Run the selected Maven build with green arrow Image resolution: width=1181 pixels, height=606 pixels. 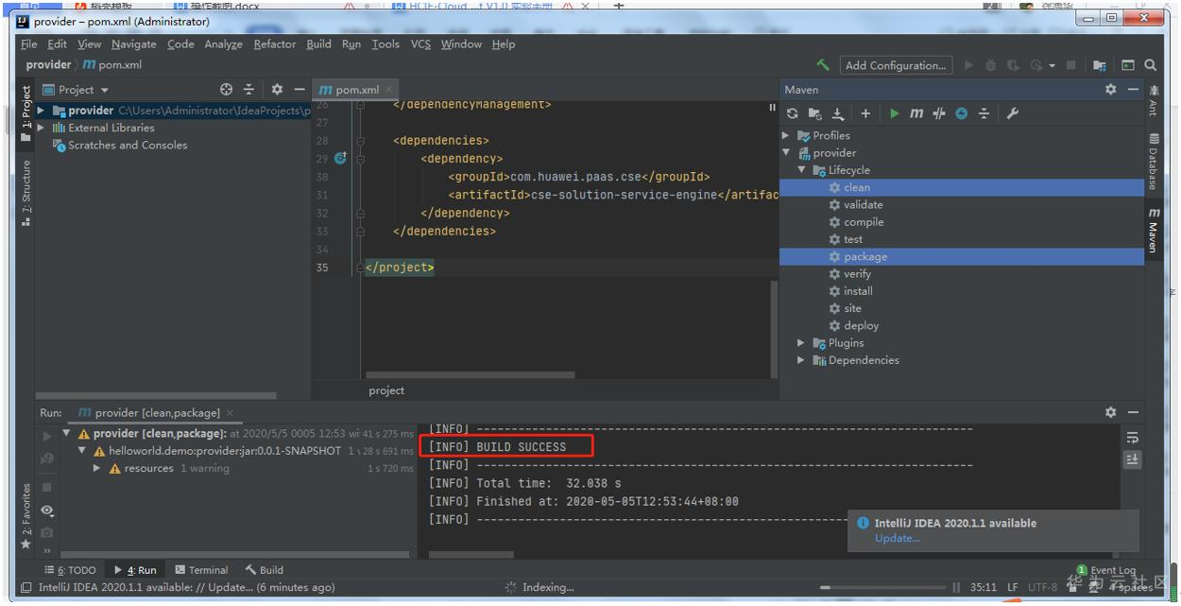[x=894, y=113]
